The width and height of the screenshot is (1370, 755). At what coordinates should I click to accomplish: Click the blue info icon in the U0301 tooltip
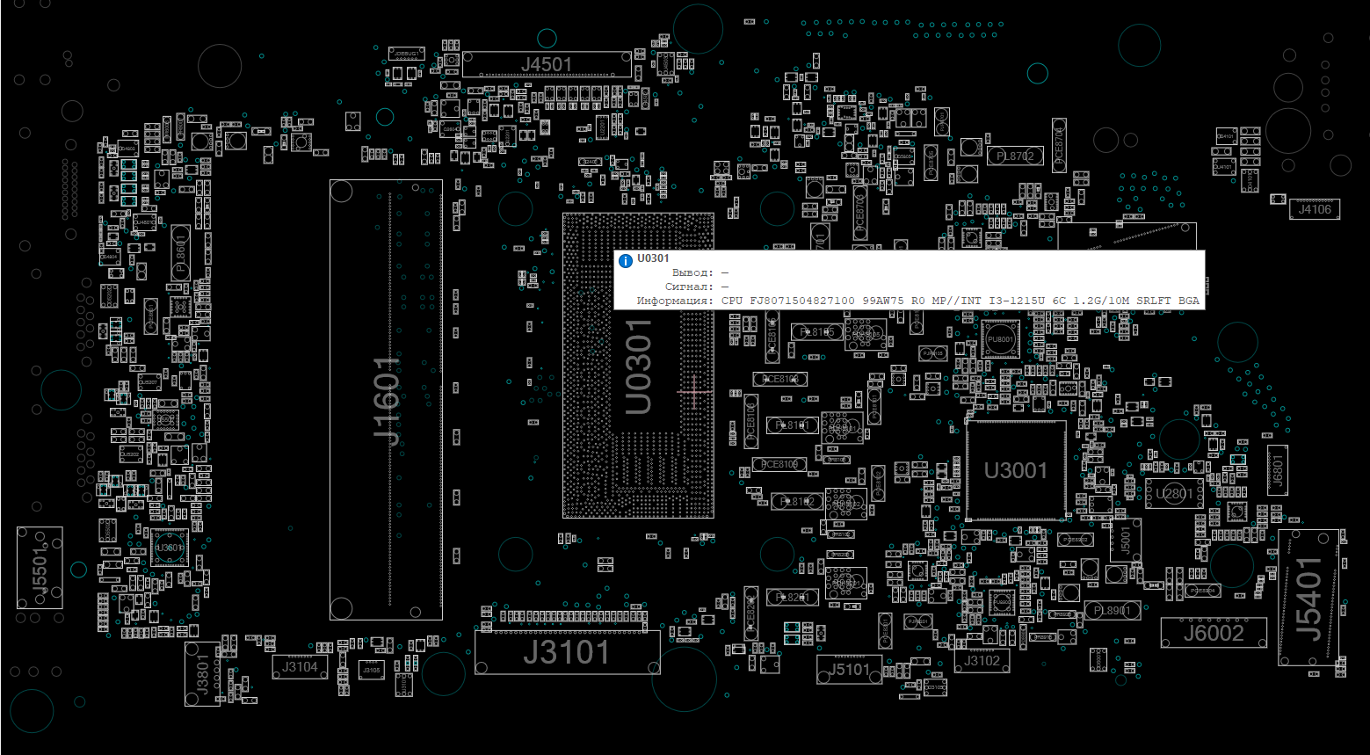click(626, 261)
